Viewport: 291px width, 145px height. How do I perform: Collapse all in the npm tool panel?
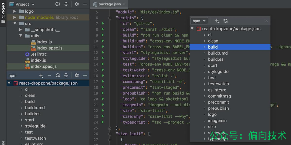[66, 76]
